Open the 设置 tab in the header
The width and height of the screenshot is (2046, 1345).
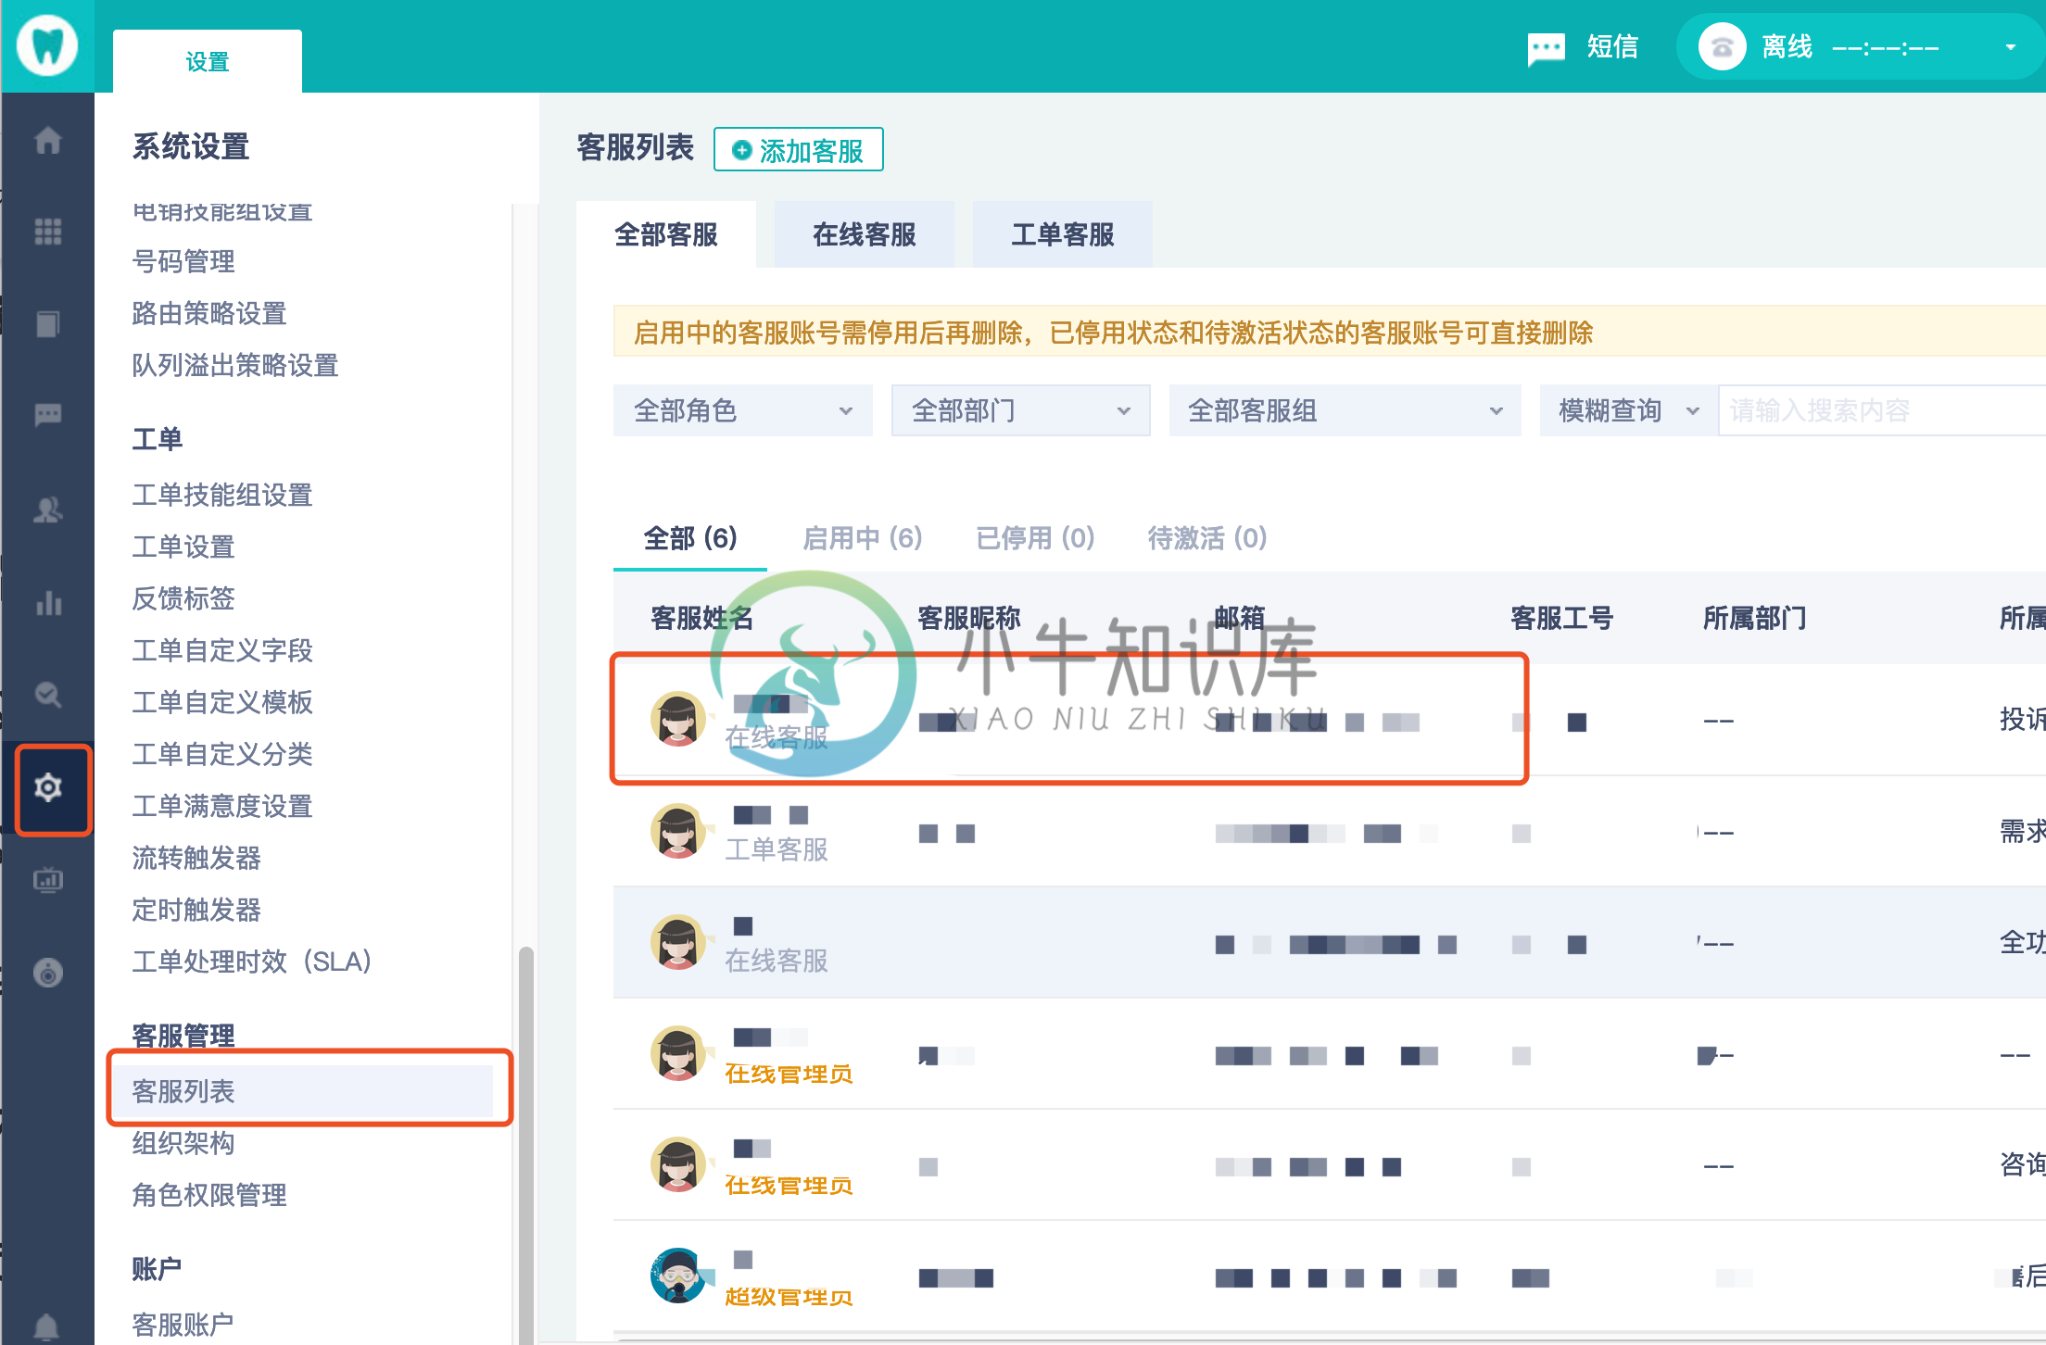click(208, 61)
